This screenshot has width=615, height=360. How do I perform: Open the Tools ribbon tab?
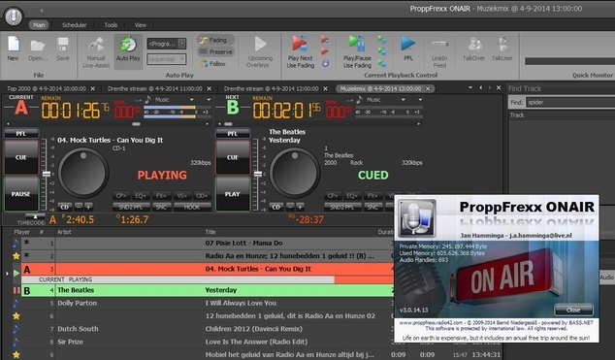pyautogui.click(x=111, y=25)
